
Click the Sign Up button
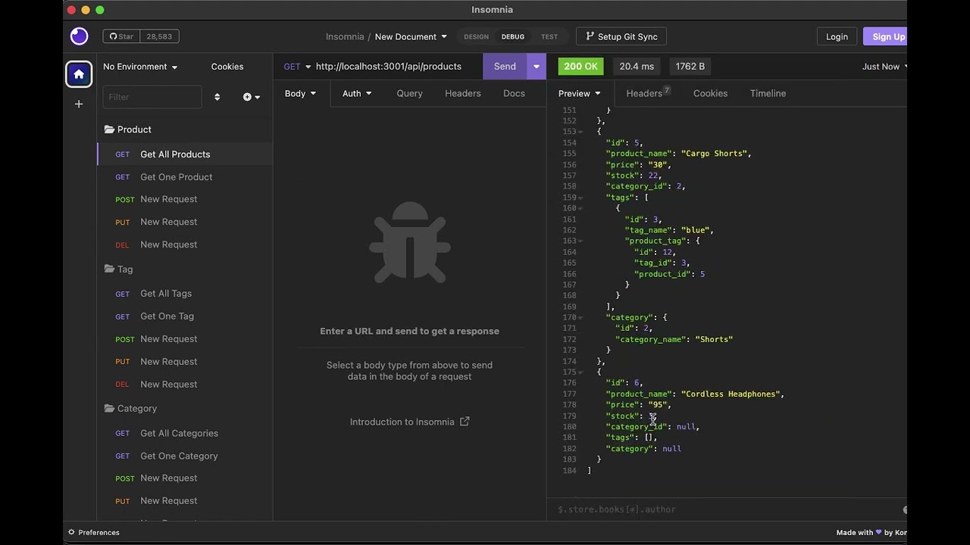(887, 36)
